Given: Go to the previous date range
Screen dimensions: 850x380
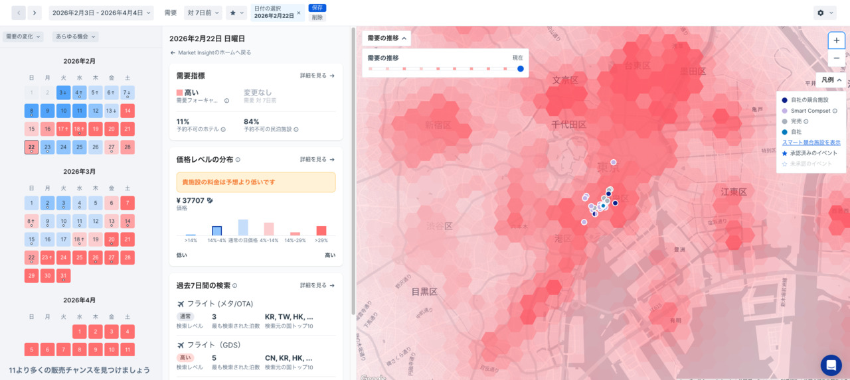Looking at the screenshot, I should click(19, 13).
